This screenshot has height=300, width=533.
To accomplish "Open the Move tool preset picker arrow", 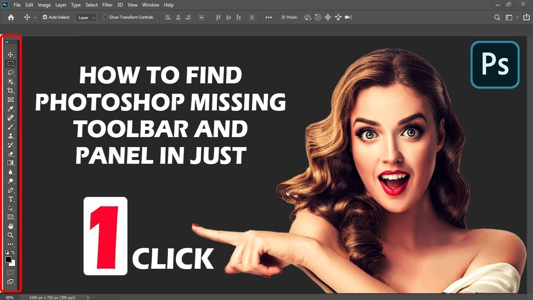I will click(x=35, y=17).
